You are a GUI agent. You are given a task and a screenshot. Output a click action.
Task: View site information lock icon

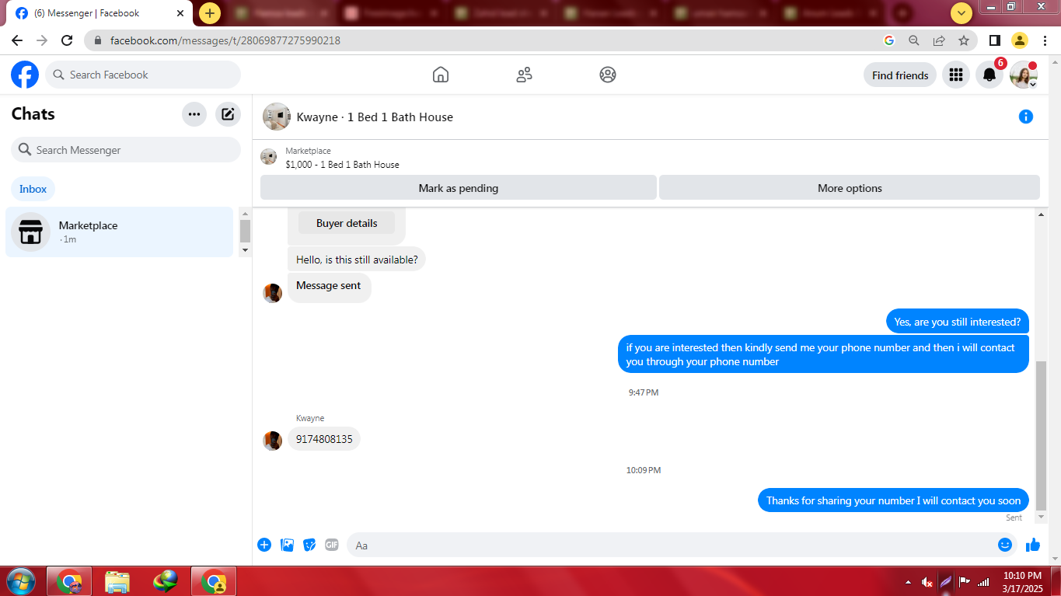pos(98,40)
